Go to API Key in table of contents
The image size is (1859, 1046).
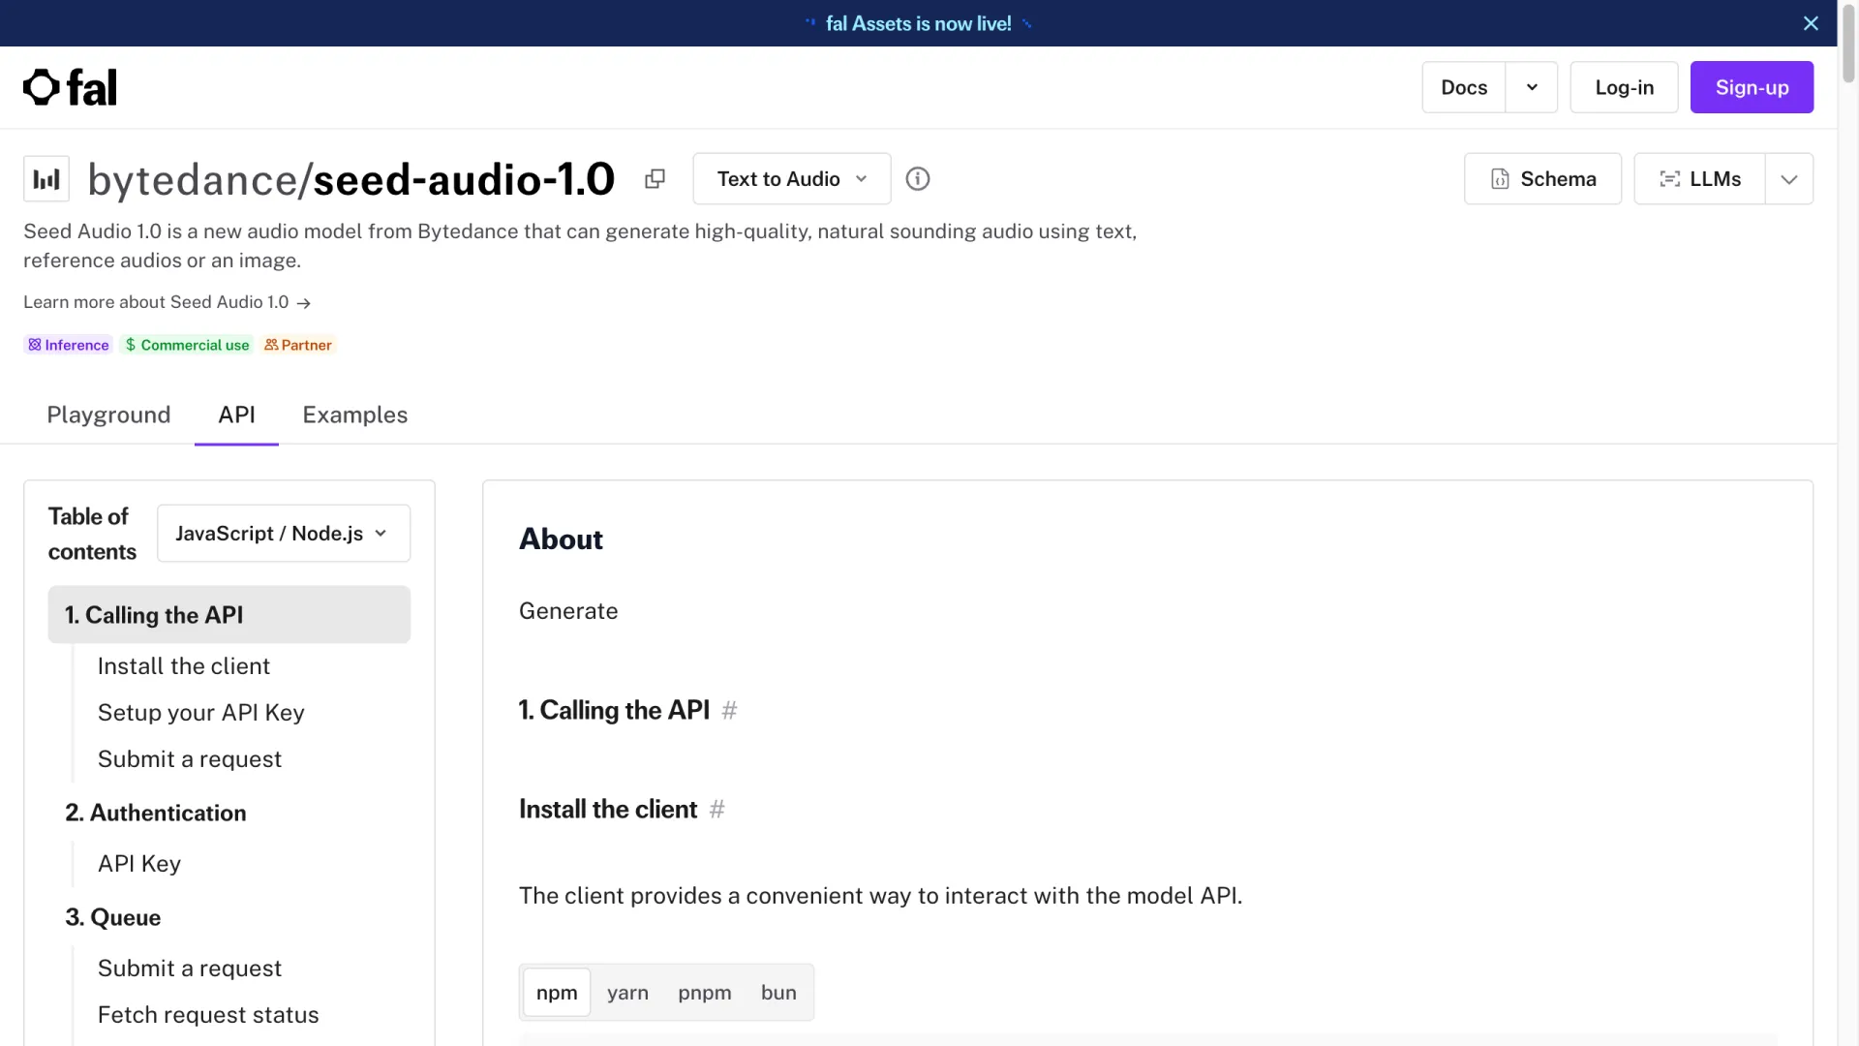(139, 864)
